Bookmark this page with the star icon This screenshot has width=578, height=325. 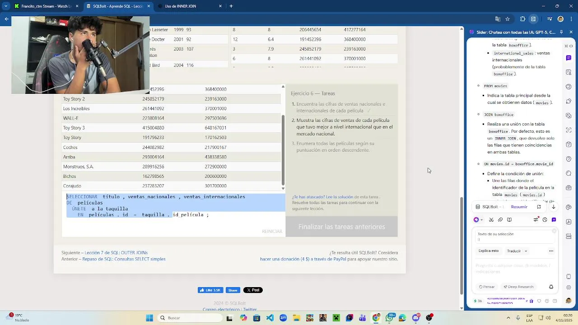[x=508, y=19]
